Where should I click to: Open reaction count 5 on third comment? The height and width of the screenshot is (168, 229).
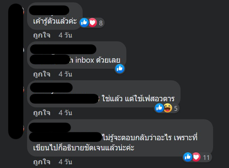click(176, 108)
